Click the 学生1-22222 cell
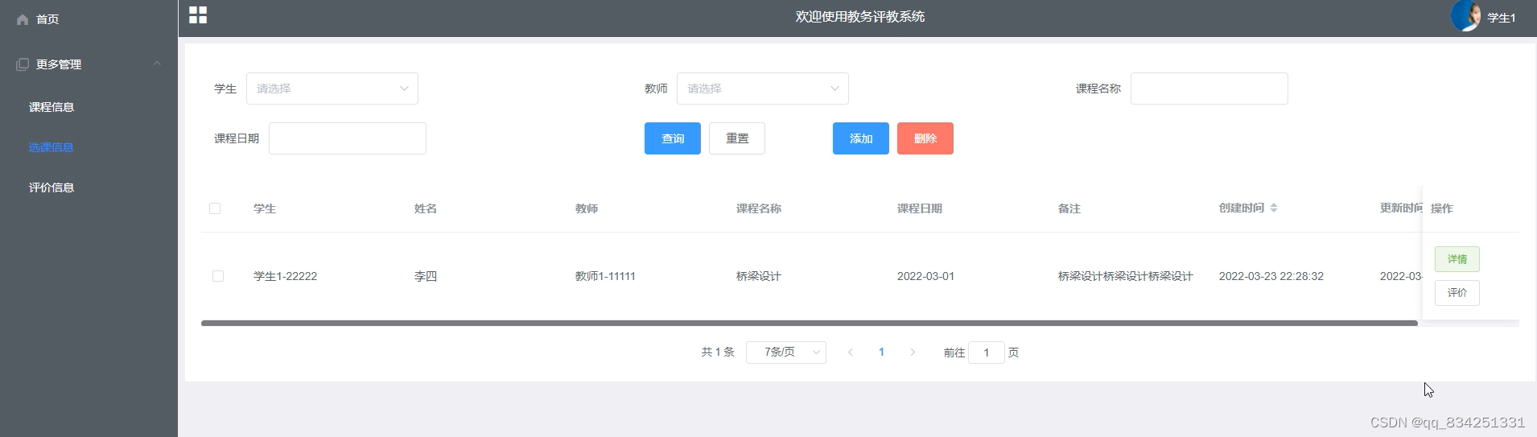Viewport: 1537px width, 437px height. coord(286,276)
